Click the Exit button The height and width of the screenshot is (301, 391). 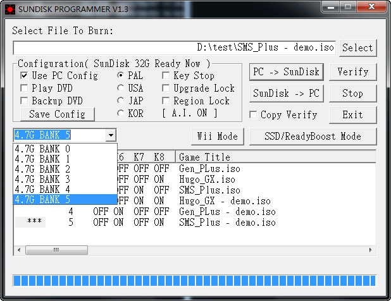coord(353,115)
